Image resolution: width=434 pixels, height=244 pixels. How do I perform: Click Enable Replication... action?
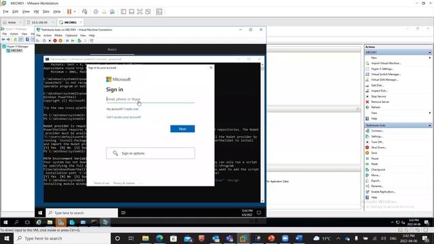(383, 192)
